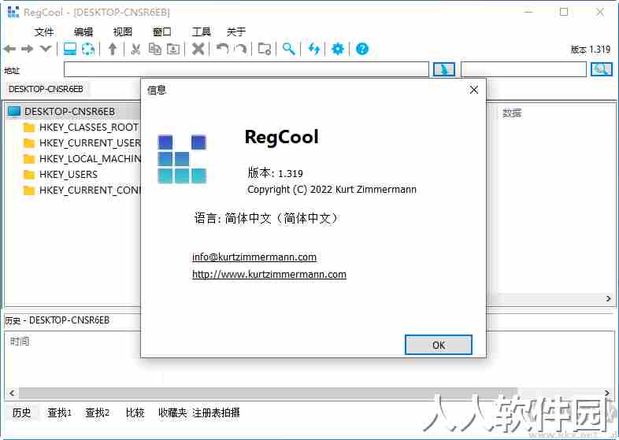619x440 pixels.
Task: Click the go button beside the address bar
Action: (444, 69)
